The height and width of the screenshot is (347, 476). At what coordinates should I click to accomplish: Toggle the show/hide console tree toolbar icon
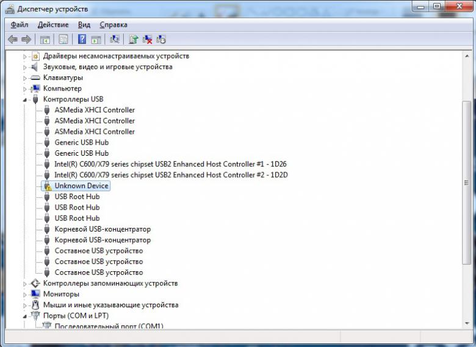[45, 40]
